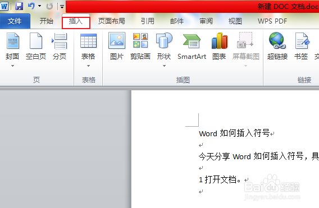Go to the 审阅 tab

point(206,21)
